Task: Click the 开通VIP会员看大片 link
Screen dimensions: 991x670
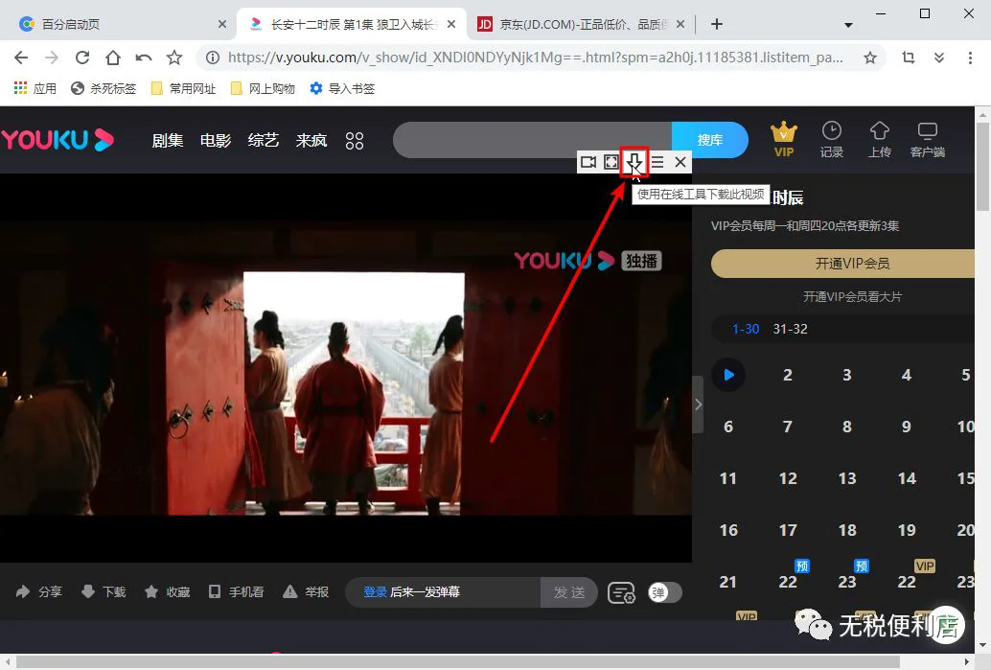Action: point(852,296)
